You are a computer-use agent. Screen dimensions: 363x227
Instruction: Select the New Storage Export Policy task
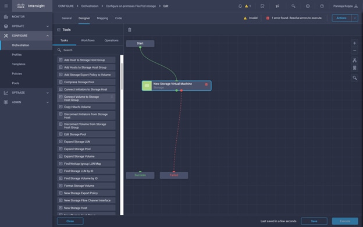(86, 193)
